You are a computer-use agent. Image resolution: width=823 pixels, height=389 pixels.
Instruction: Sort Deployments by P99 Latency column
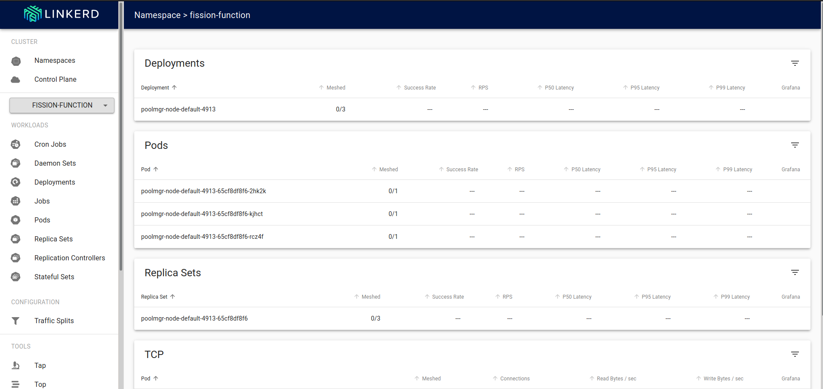[x=730, y=88]
